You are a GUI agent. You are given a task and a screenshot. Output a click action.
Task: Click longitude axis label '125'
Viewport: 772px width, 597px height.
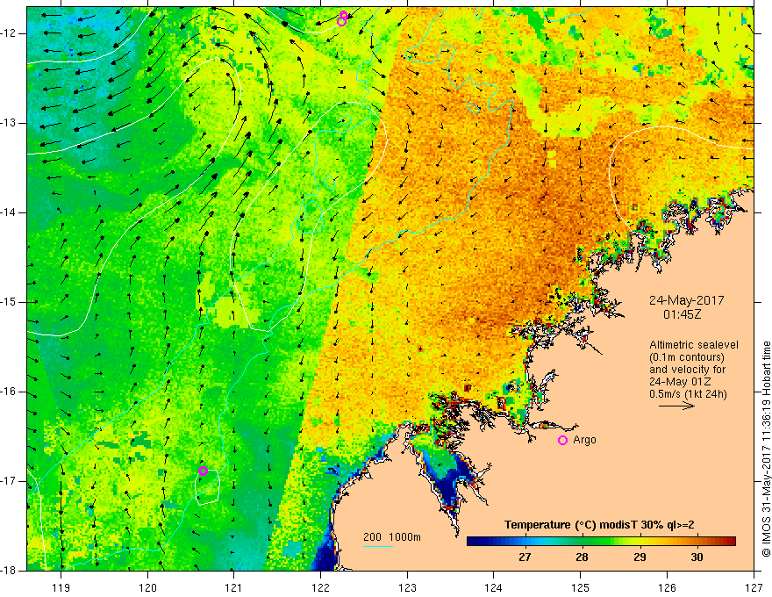pyautogui.click(x=581, y=587)
